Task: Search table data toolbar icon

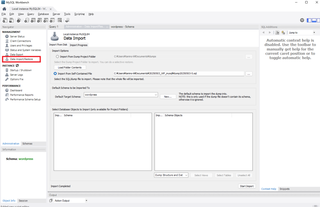Action: coord(60,20)
